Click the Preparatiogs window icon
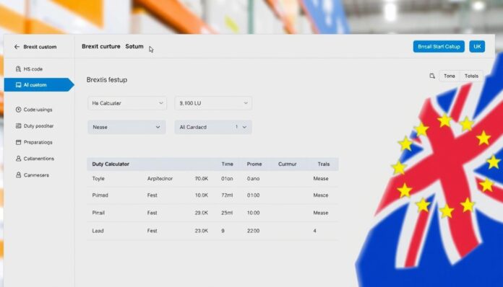 coord(18,142)
